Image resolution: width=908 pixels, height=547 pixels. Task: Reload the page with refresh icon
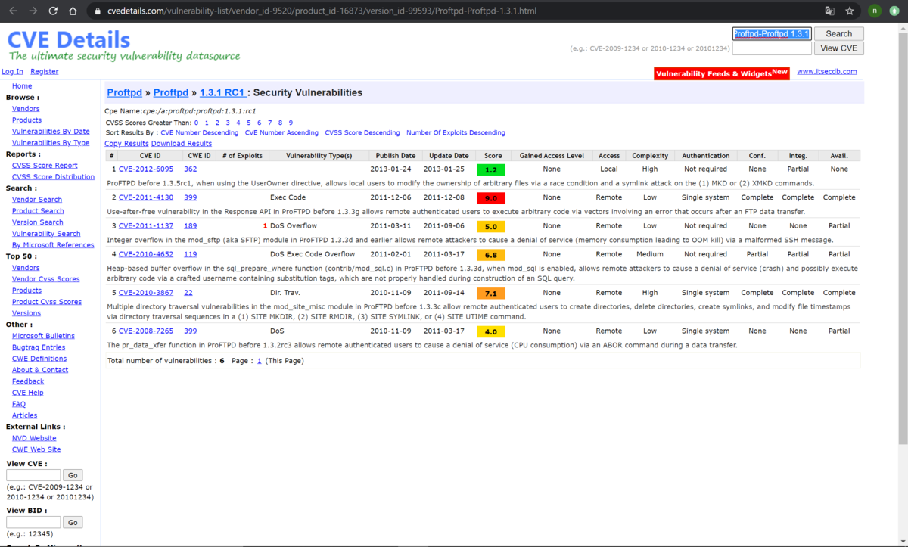tap(53, 11)
